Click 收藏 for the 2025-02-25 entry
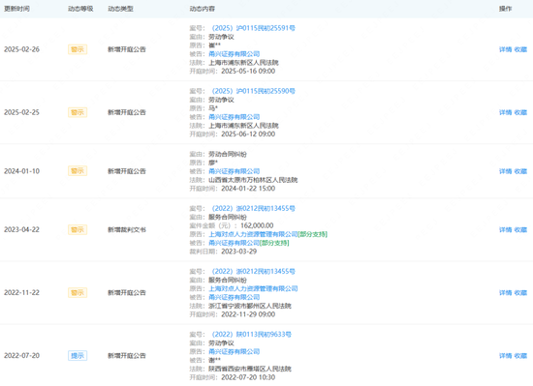 (520, 112)
